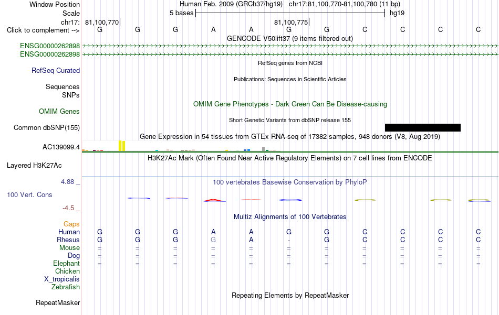This screenshot has width=499, height=315.
Task: Click the chr17:81,100,770-81,100,780 position text
Action: tap(333, 4)
